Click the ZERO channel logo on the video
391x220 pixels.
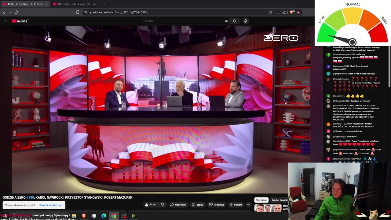pyautogui.click(x=281, y=38)
